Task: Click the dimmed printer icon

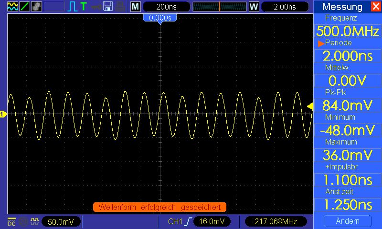Action: (x=120, y=7)
